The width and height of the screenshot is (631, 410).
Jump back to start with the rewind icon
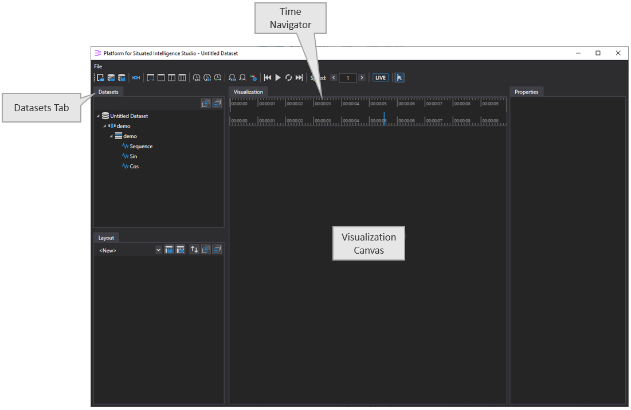[268, 77]
